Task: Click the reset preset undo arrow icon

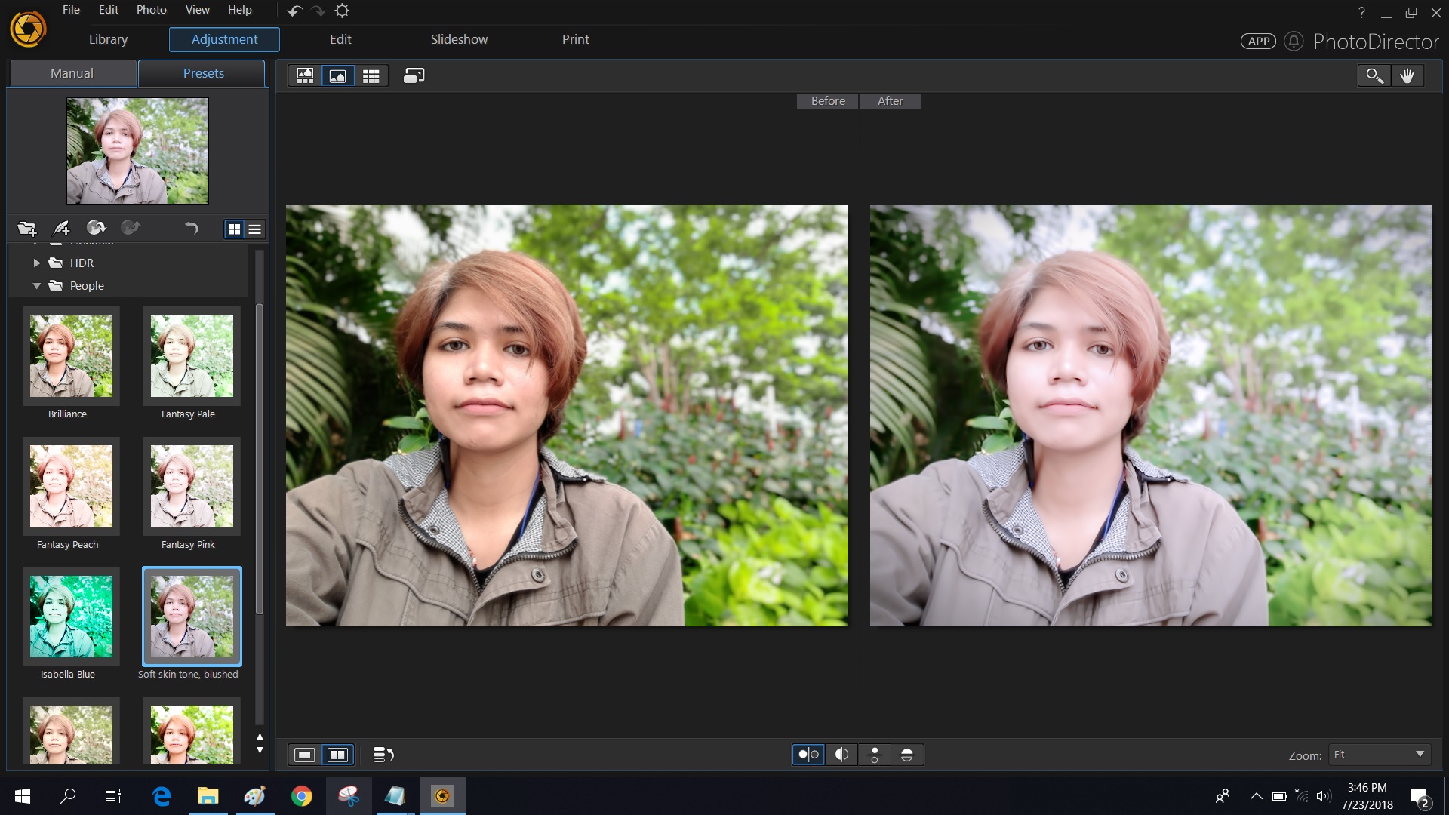Action: tap(192, 228)
